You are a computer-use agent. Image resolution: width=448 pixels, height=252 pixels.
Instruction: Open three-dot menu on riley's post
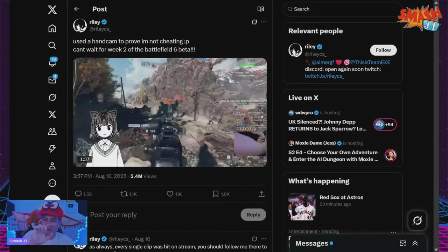point(263,22)
